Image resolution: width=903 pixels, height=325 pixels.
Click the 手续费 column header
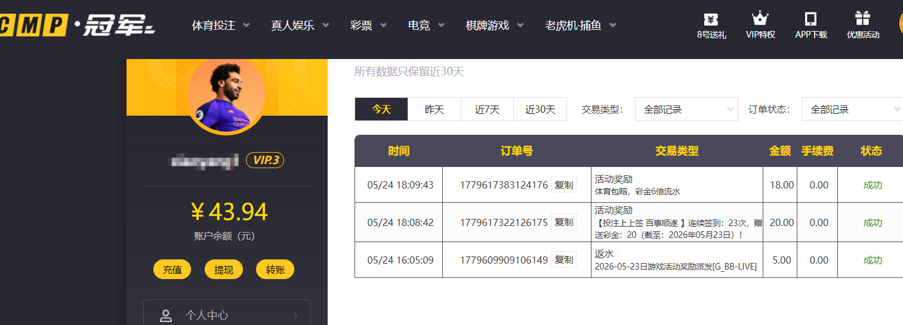coord(817,151)
